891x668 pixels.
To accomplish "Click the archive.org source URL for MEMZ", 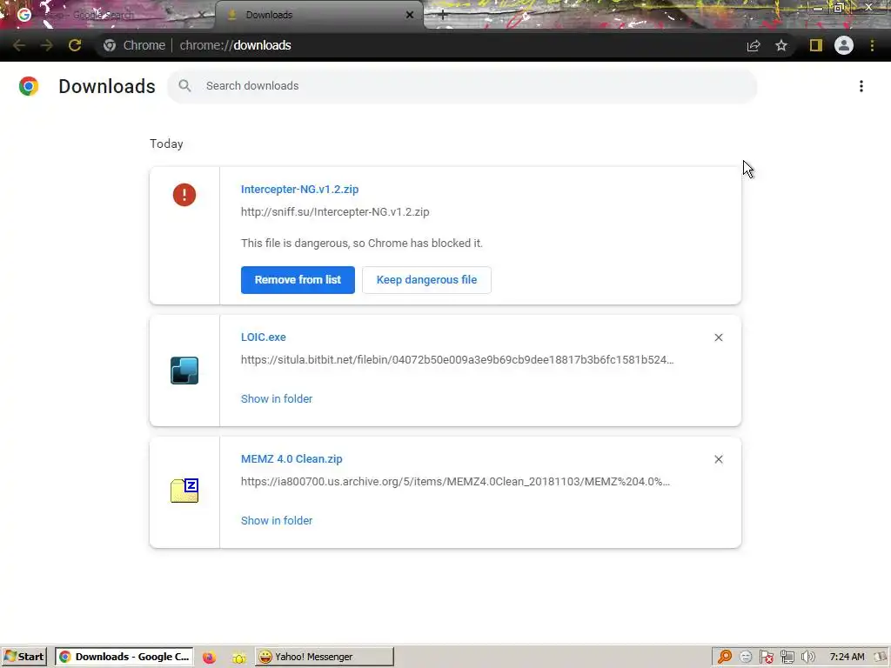I will click(455, 482).
